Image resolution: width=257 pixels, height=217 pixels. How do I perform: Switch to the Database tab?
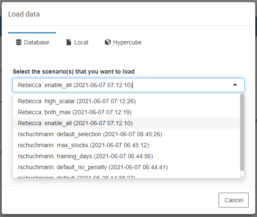tap(32, 42)
